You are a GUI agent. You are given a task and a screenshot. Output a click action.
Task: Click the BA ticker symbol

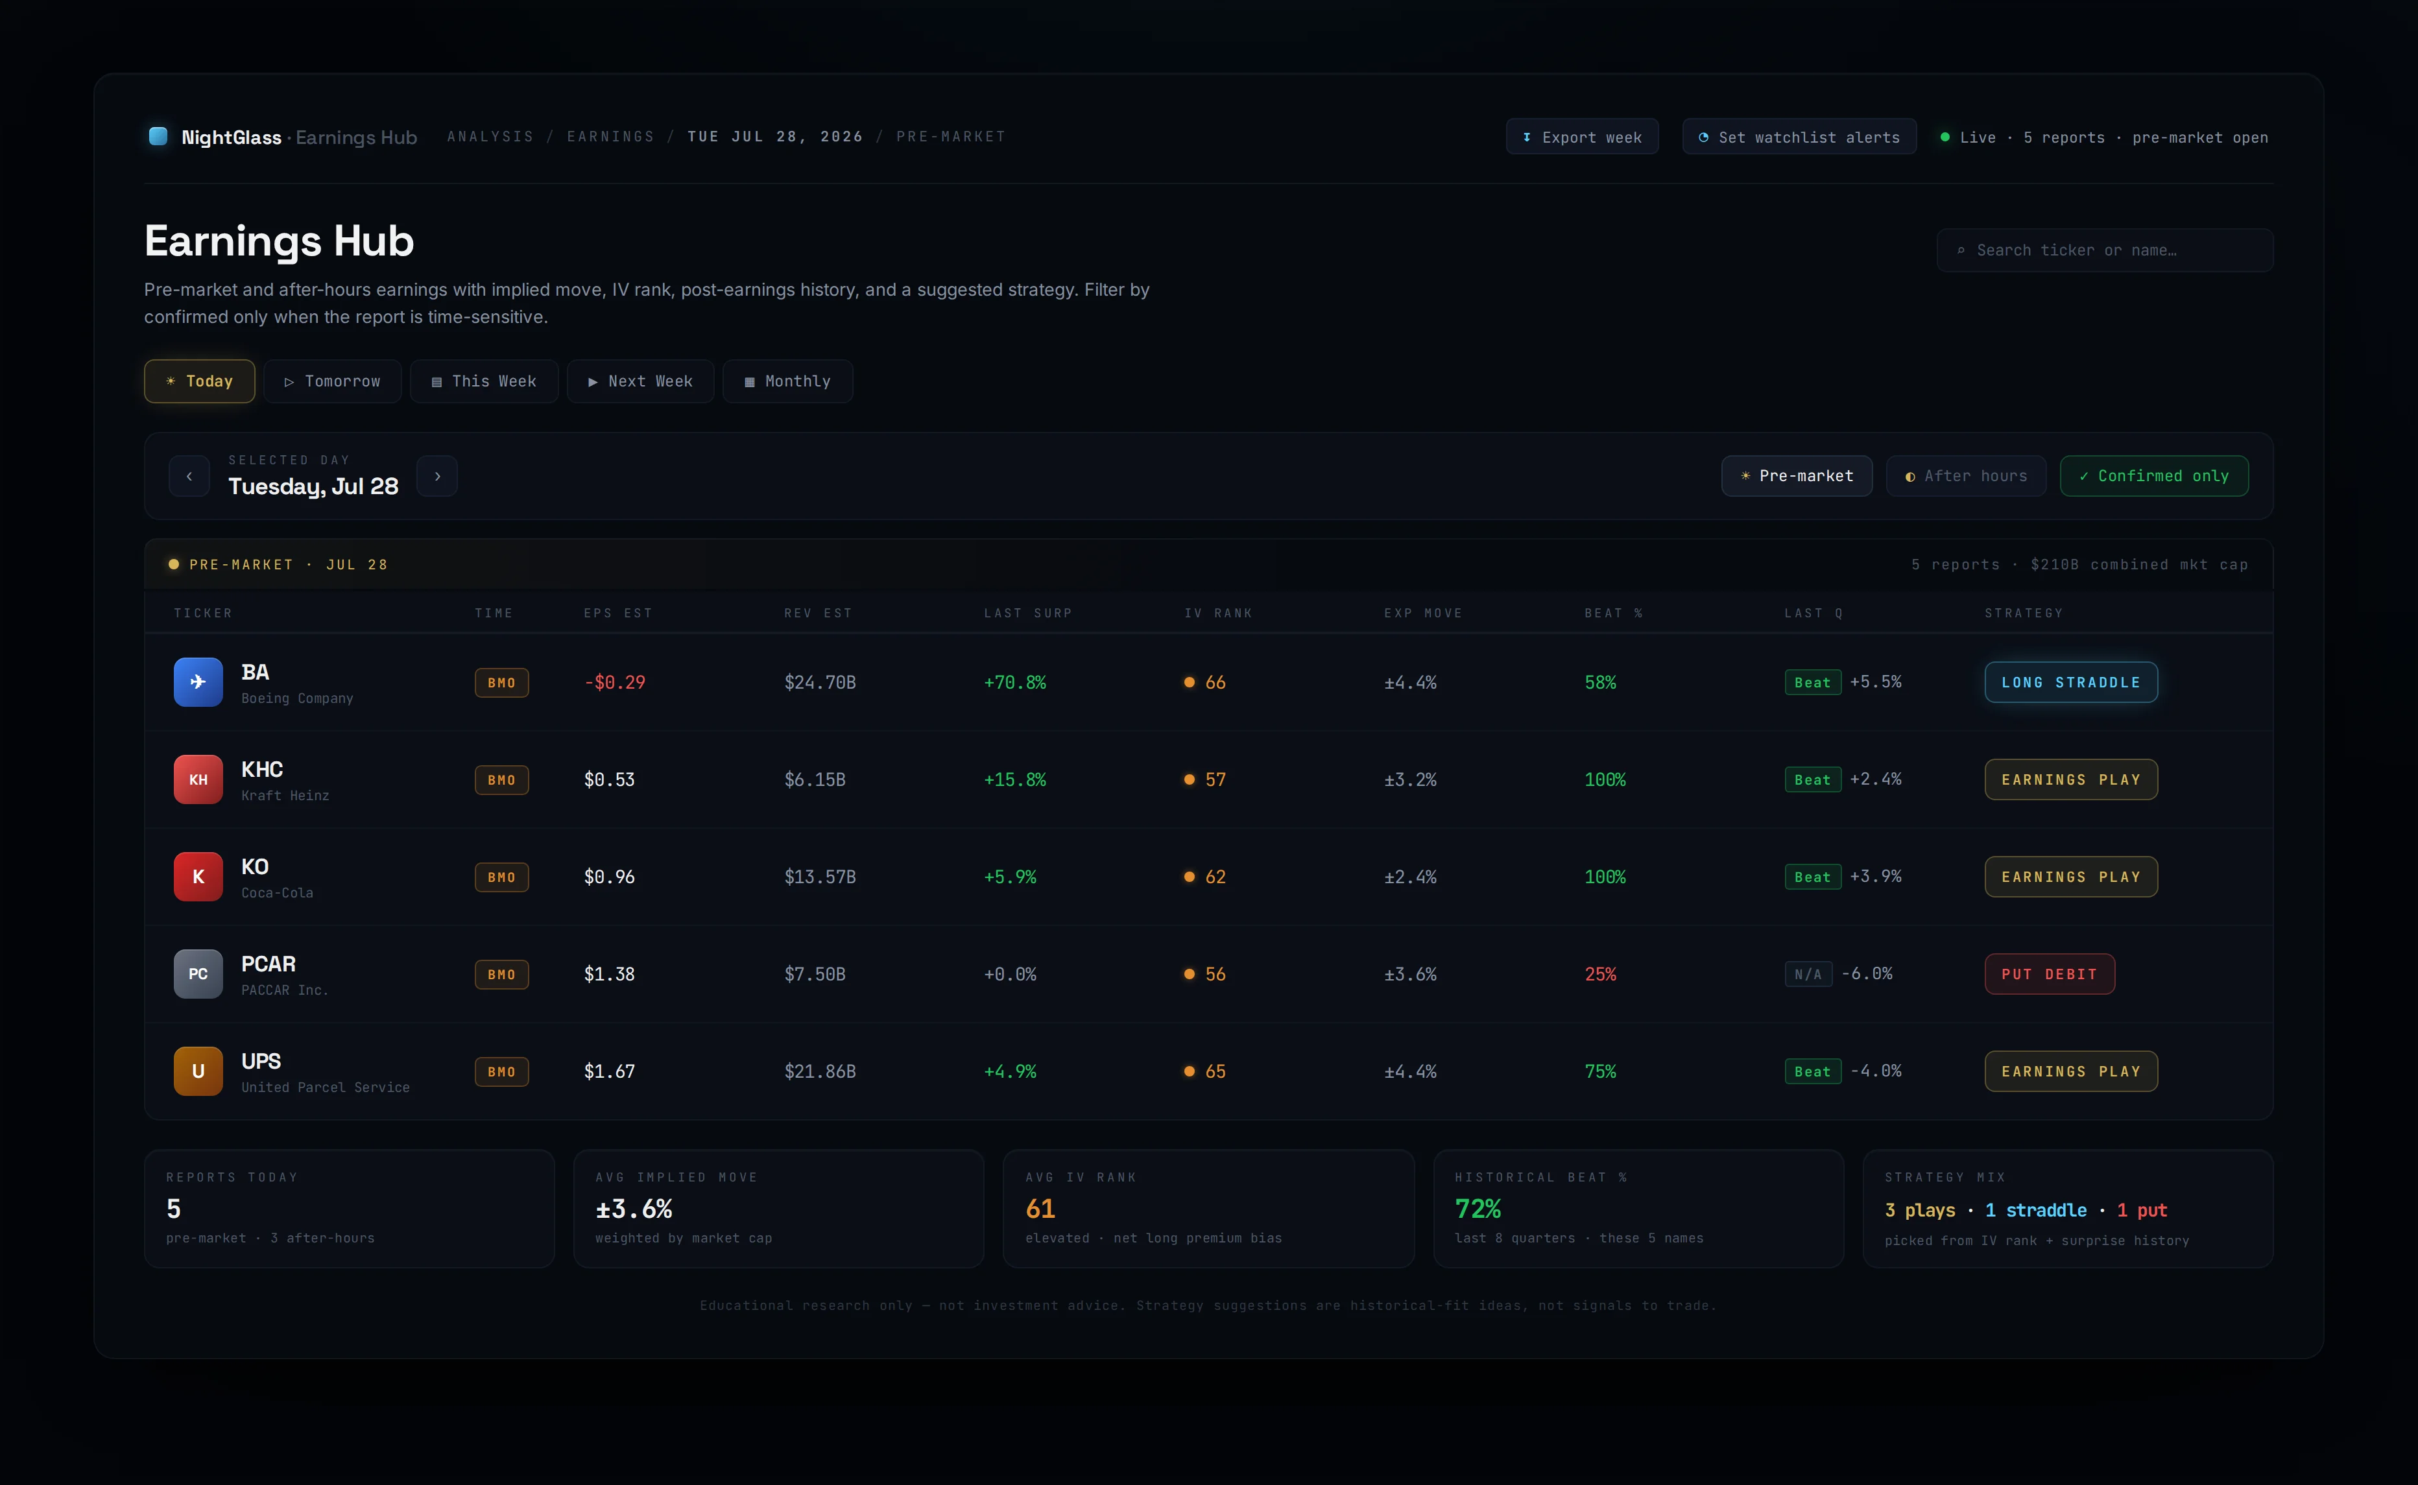[256, 672]
